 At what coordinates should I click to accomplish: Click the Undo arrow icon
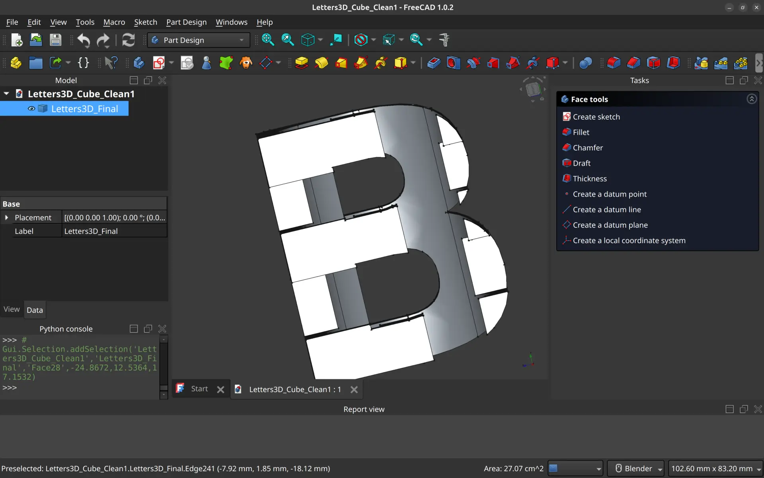(x=83, y=40)
